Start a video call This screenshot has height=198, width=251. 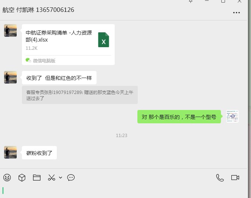point(235,178)
